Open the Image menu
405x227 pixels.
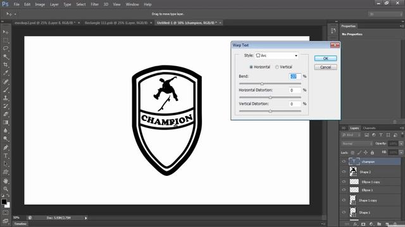pos(40,4)
